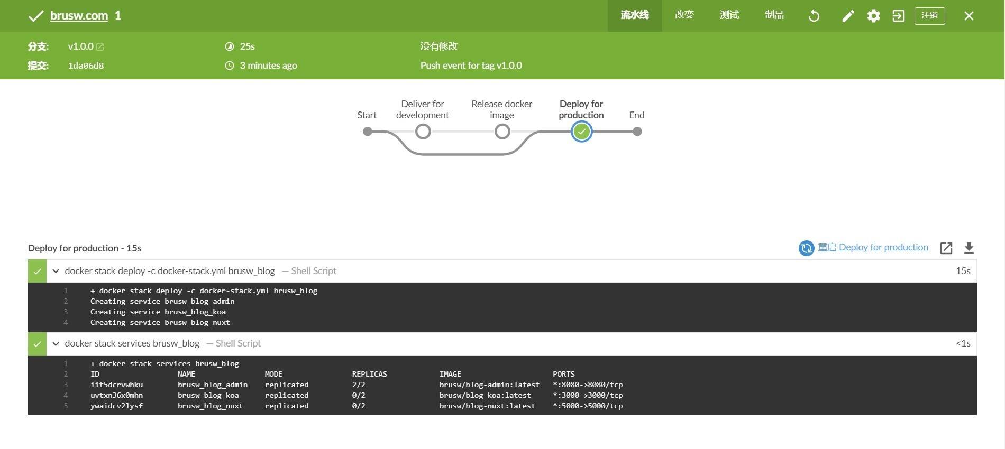Image resolution: width=1005 pixels, height=449 pixels.
Task: Click the go to classic exit icon
Action: 898,16
